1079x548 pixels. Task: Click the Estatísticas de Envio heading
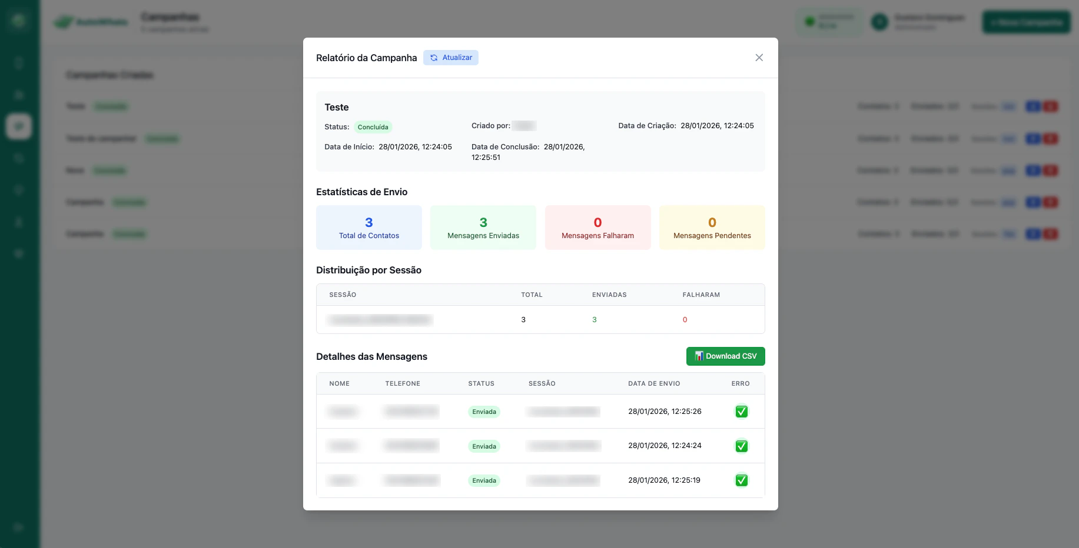361,192
